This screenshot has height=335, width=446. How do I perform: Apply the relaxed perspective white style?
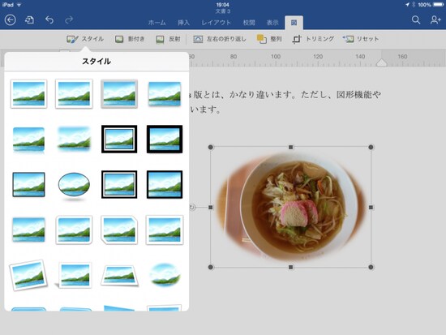tap(119, 276)
